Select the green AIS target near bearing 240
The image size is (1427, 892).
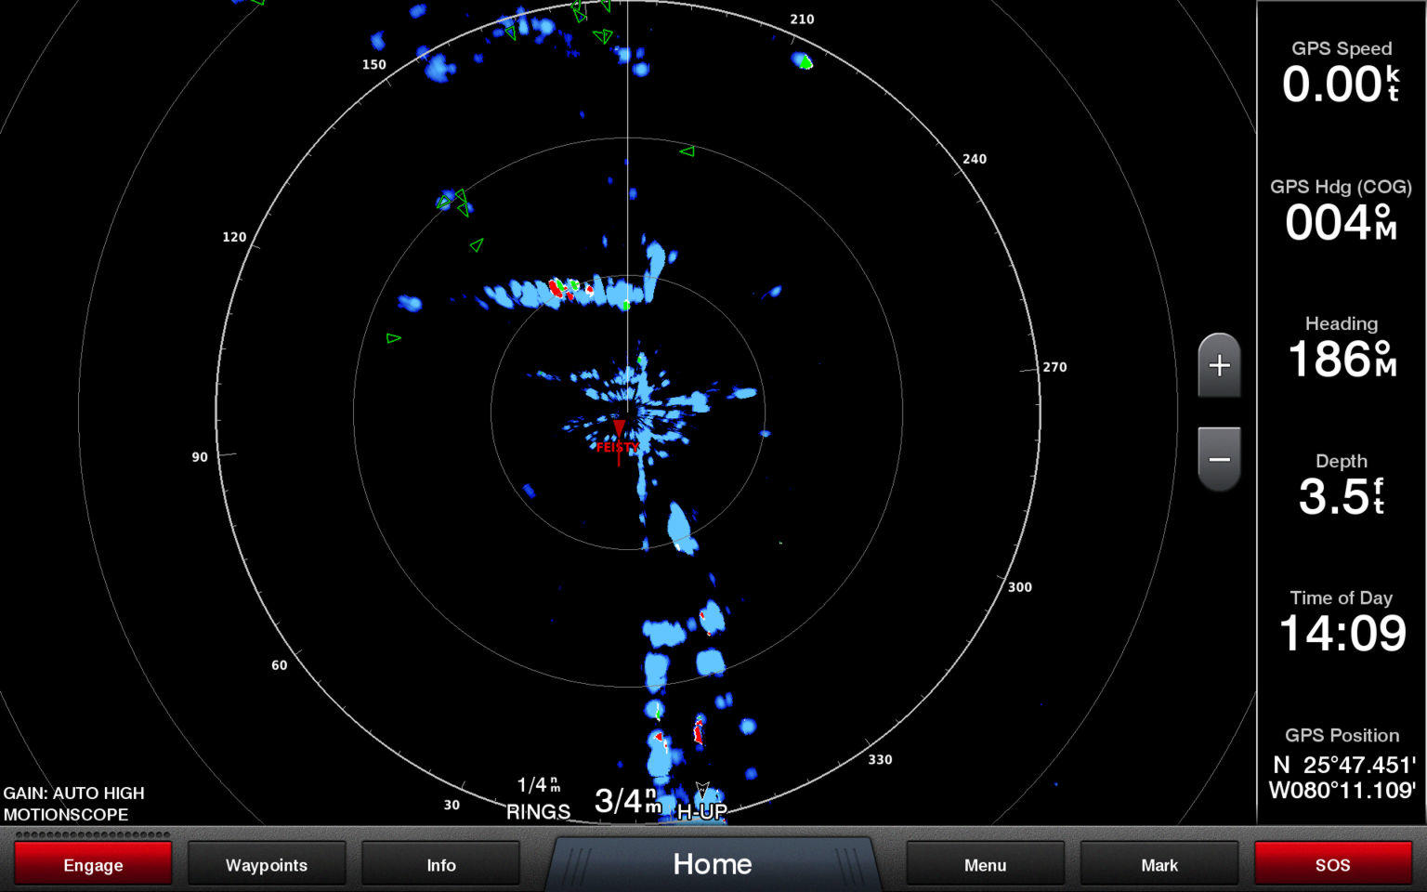click(687, 151)
